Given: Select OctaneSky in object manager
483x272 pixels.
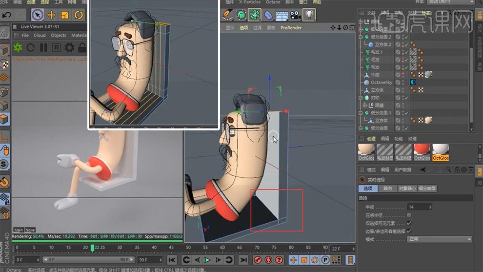Looking at the screenshot, I should (382, 83).
